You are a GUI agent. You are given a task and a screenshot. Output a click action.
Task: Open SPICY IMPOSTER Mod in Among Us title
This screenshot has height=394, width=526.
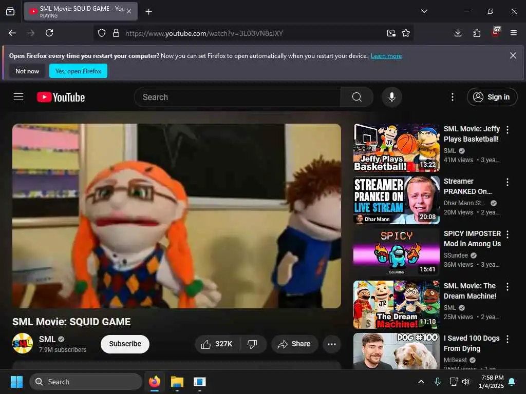[x=473, y=239]
